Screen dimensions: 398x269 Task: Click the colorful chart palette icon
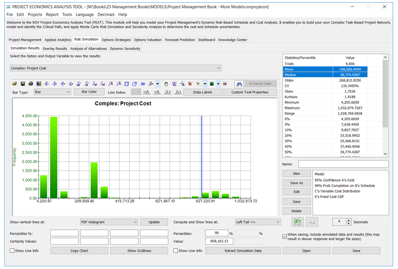pyautogui.click(x=38, y=84)
